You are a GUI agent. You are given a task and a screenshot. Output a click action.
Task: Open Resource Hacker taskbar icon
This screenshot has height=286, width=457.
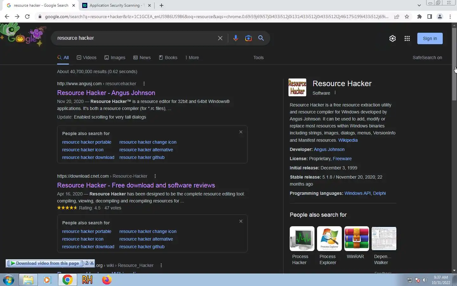tap(87, 280)
